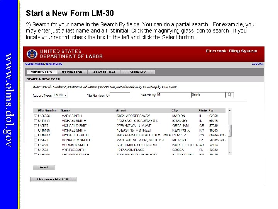This screenshot has width=278, height=209.
Task: Click the METAIRIE city cell
Action: pos(180,140)
